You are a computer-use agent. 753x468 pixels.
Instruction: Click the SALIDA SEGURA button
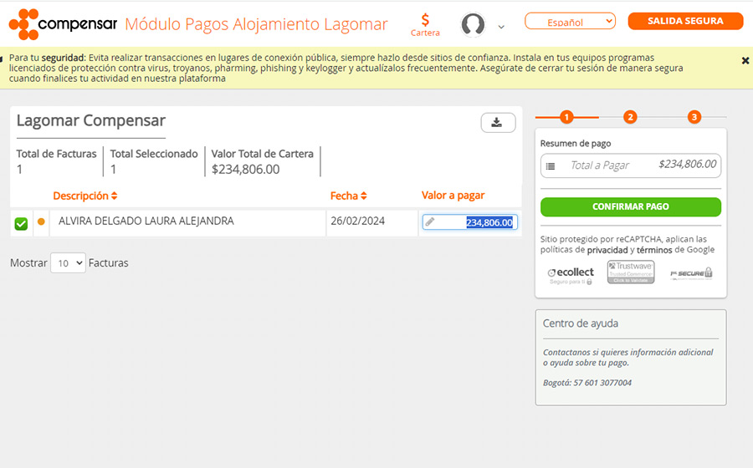[685, 22]
